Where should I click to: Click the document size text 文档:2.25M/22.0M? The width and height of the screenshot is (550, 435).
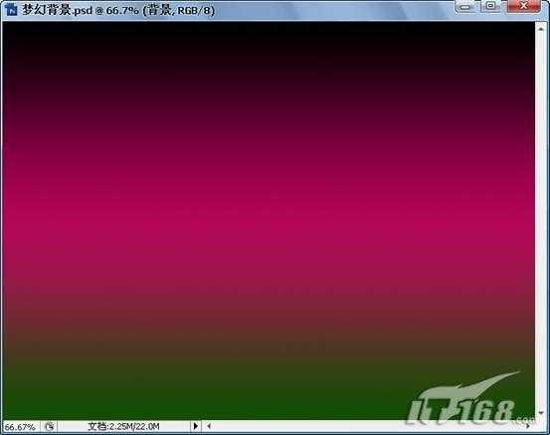[x=123, y=426]
